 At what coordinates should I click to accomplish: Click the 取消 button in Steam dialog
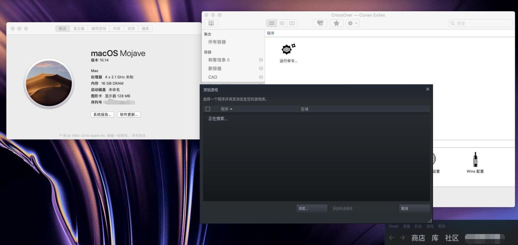click(414, 208)
